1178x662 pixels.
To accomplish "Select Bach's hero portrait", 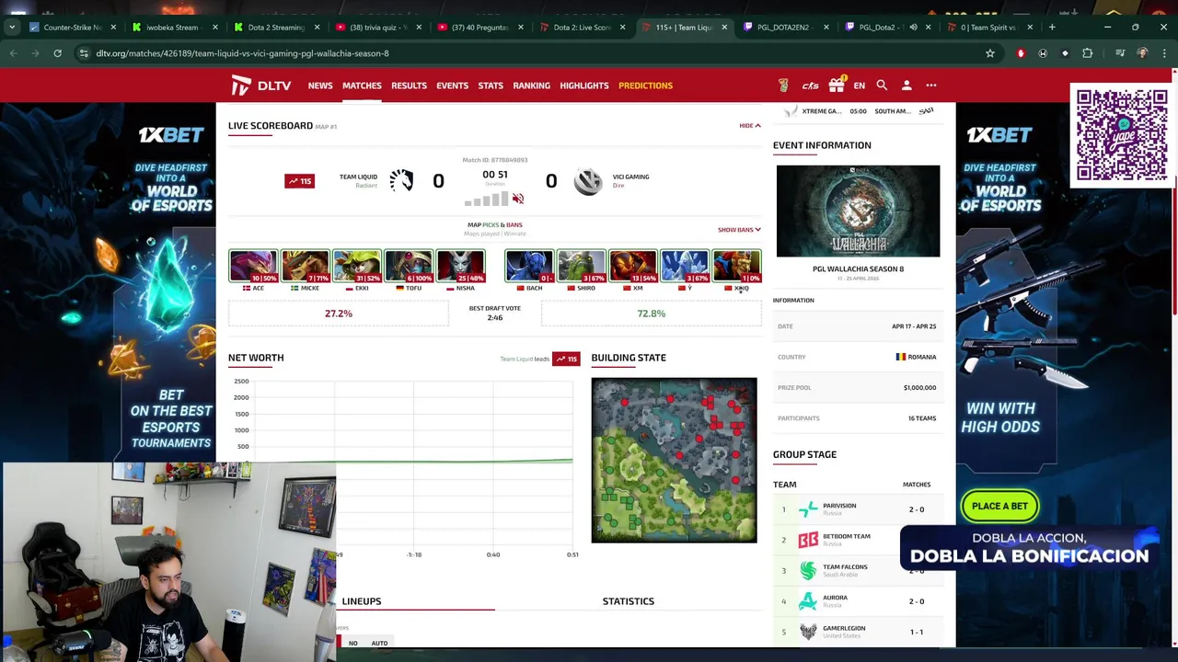I will click(529, 267).
